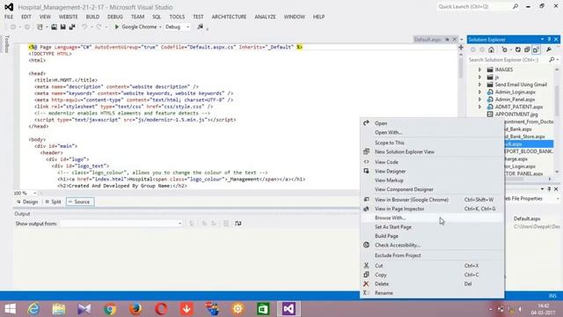Select Rename in the context menu
Screen dimensions: 563x317
pos(432,293)
